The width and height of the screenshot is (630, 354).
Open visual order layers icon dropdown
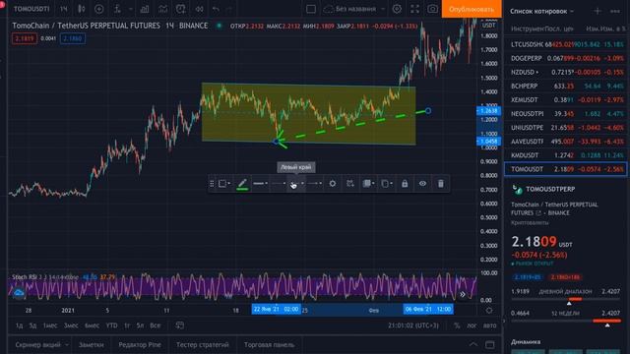coord(368,184)
